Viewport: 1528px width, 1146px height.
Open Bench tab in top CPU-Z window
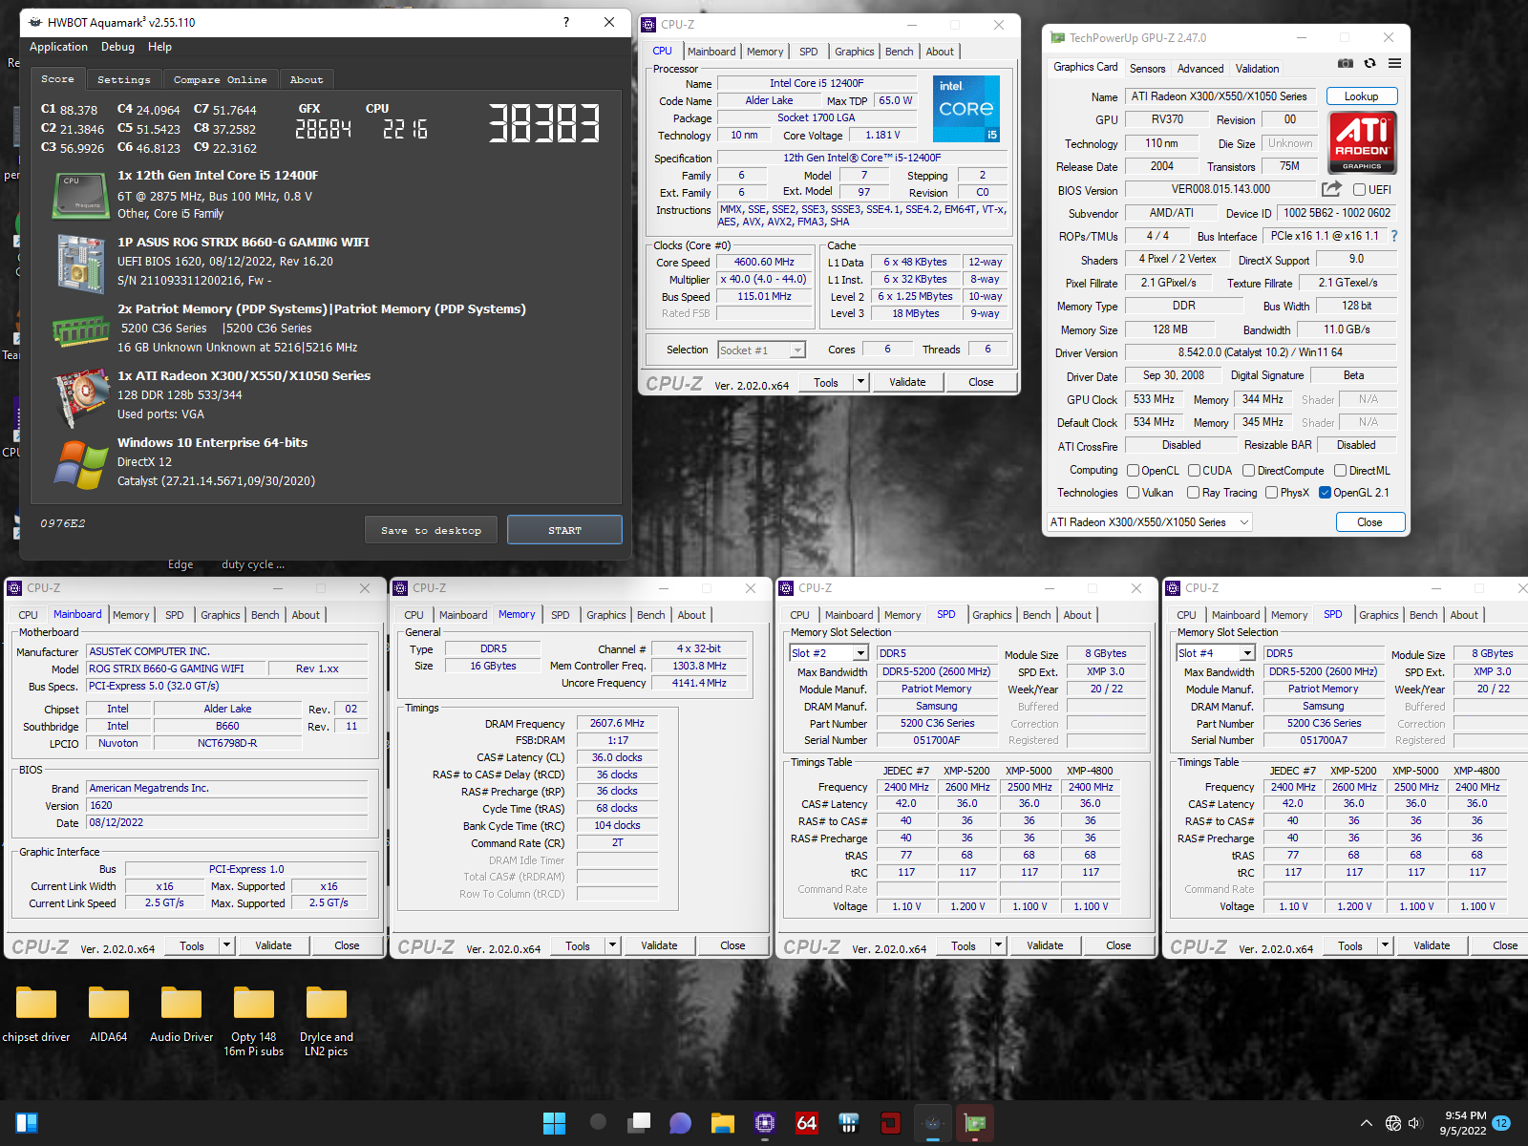pos(899,52)
